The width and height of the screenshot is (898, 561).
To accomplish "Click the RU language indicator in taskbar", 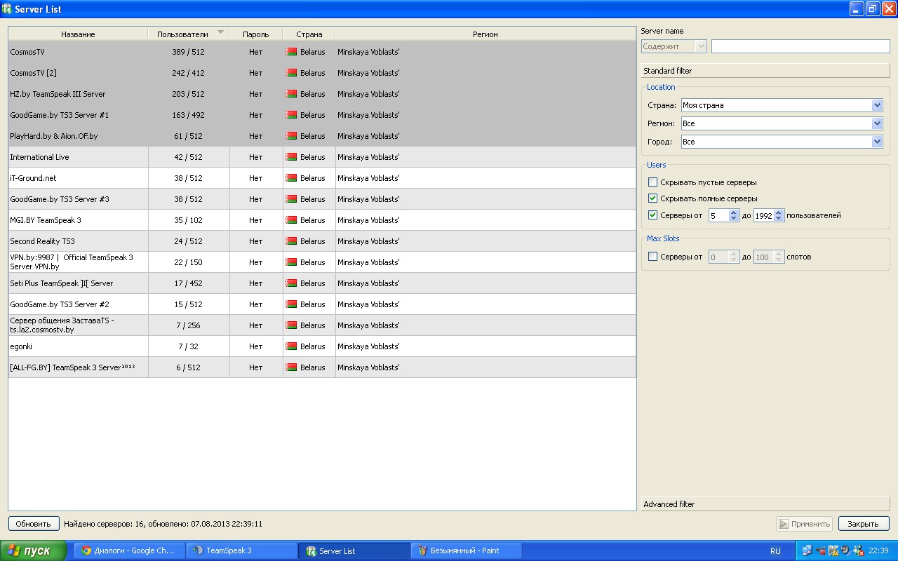I will click(775, 551).
